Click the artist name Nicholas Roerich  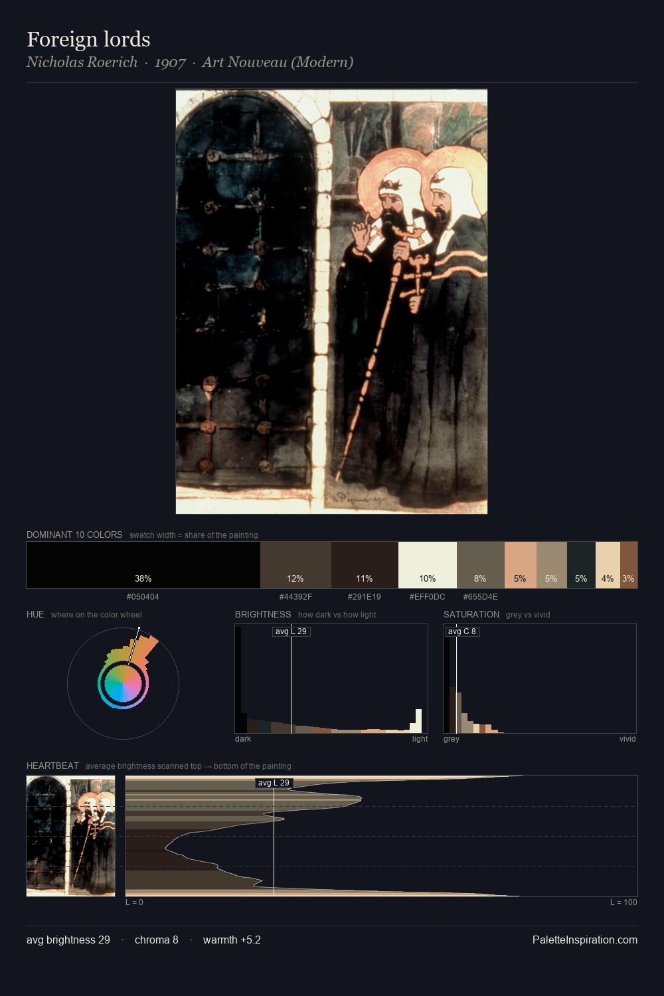[82, 62]
